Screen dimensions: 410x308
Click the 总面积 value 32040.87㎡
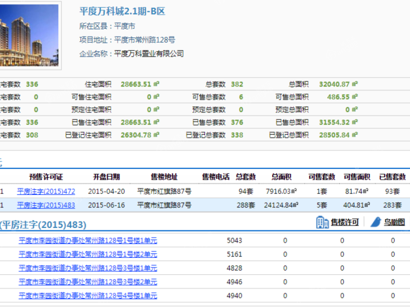click(x=339, y=84)
